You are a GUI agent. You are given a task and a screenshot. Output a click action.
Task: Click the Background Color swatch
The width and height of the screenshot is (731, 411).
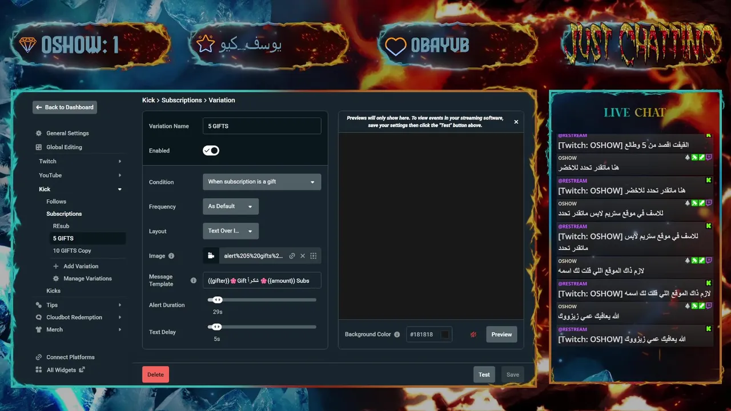(445, 335)
